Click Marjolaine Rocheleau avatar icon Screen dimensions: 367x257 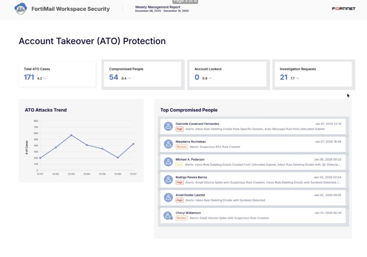click(x=168, y=144)
